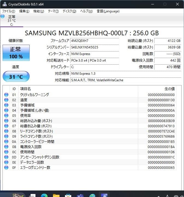
Task: Select raw value 000000000001BA
Action: (x=161, y=147)
